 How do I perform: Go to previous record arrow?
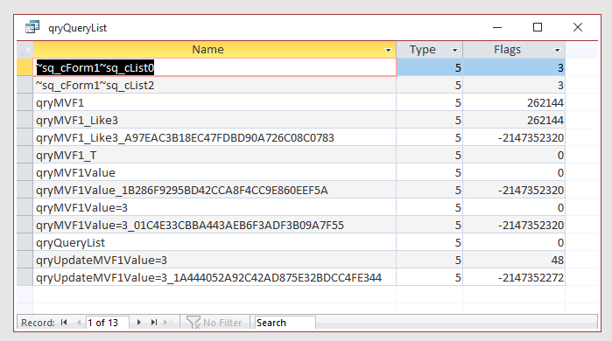(x=79, y=323)
